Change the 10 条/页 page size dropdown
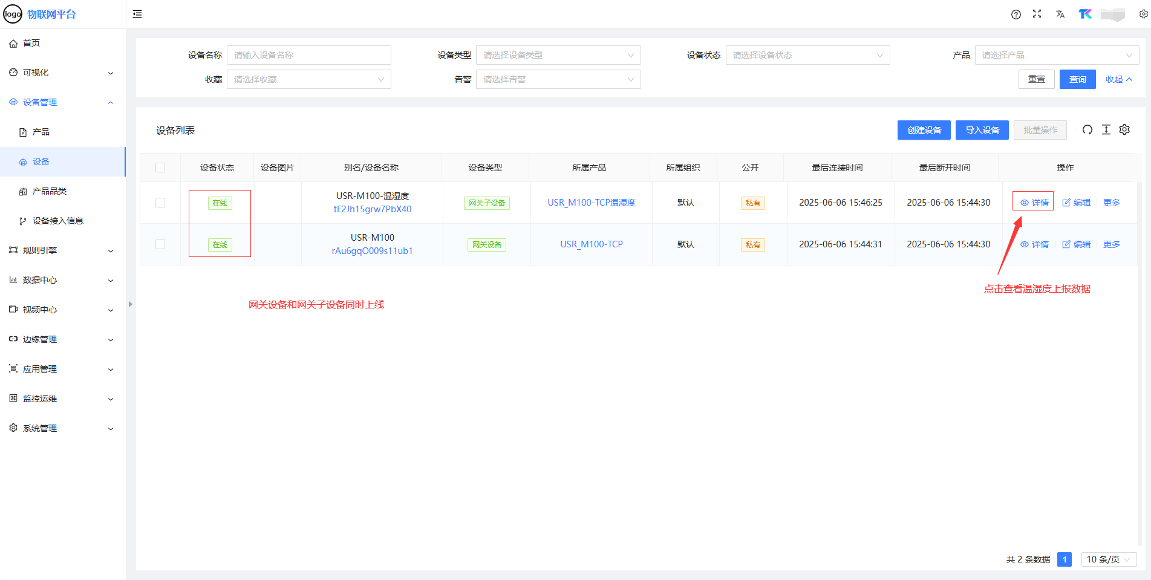This screenshot has height=580, width=1151. (1108, 559)
